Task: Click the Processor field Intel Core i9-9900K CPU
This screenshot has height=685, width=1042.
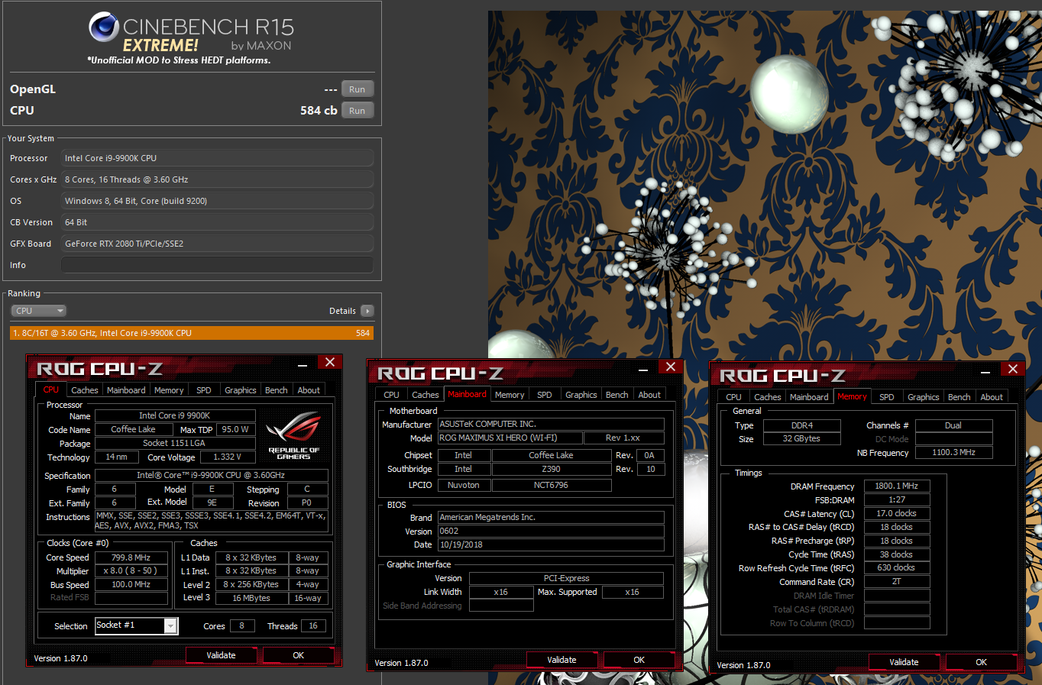Action: (217, 158)
